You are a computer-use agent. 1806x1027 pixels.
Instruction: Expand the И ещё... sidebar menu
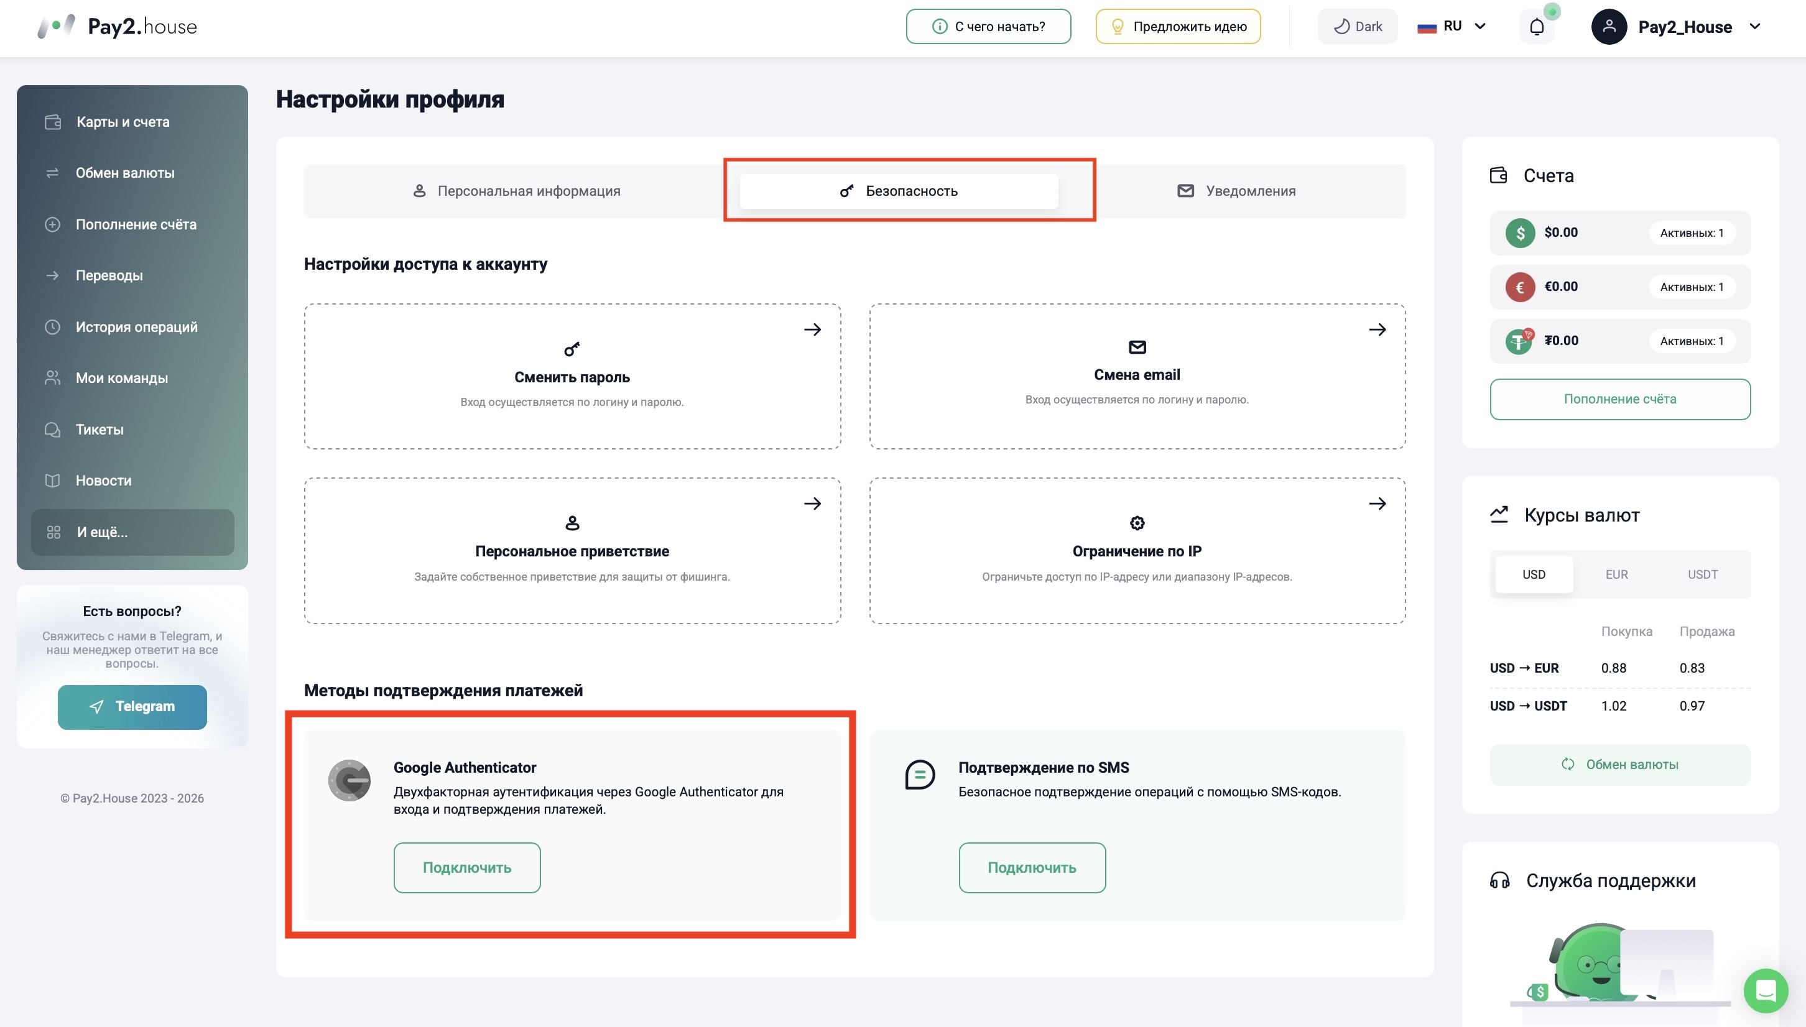pos(132,533)
